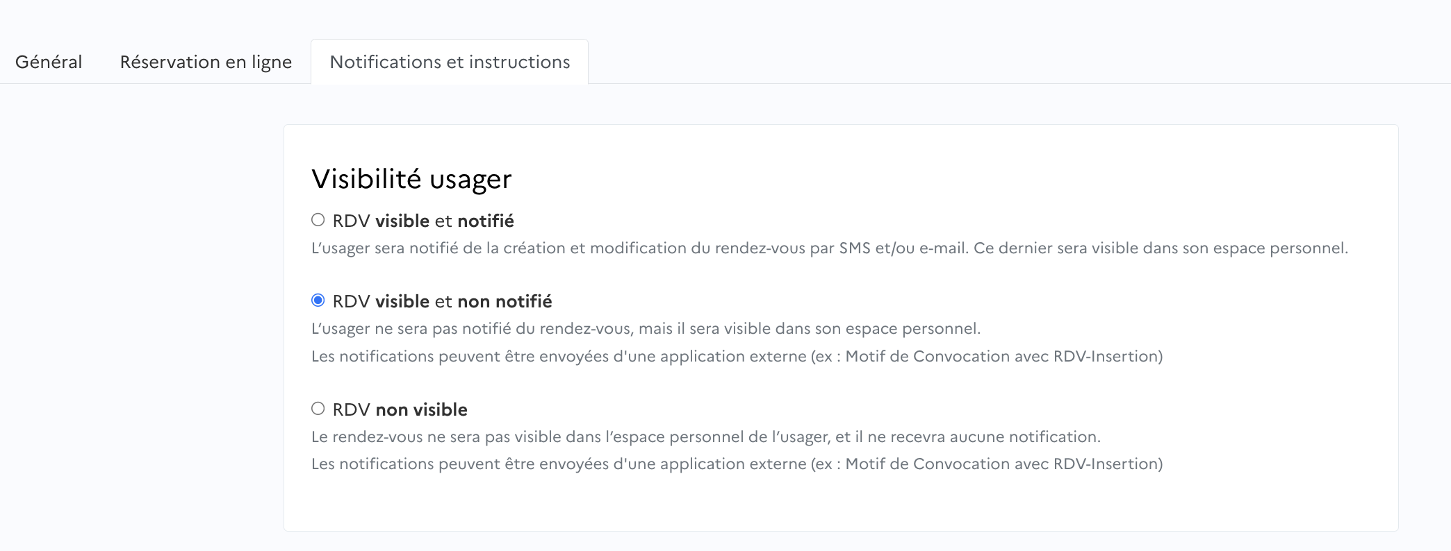Click the 'Visibilité usager' section heading
This screenshot has width=1451, height=551.
(411, 179)
